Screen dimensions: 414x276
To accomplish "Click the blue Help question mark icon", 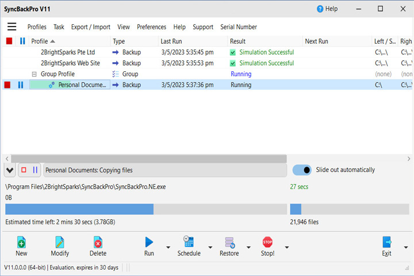I will (320, 9).
